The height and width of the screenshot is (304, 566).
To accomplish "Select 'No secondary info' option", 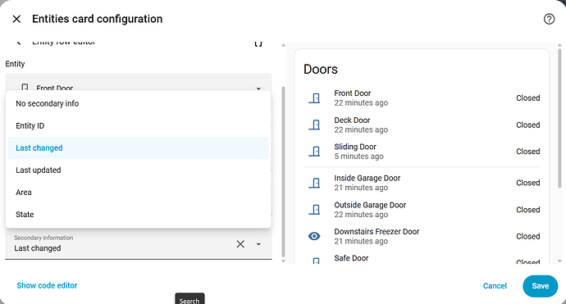I will pos(139,103).
